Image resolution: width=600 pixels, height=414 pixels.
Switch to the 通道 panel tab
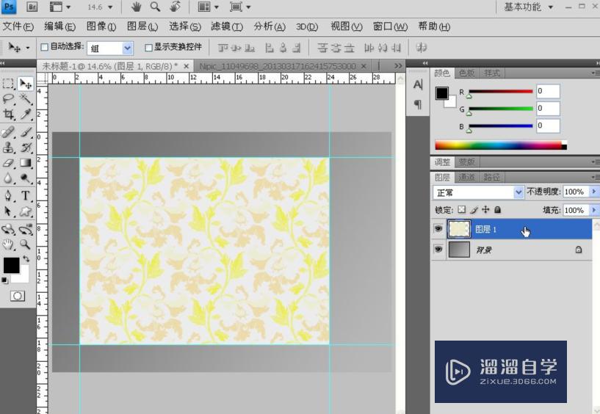[466, 177]
